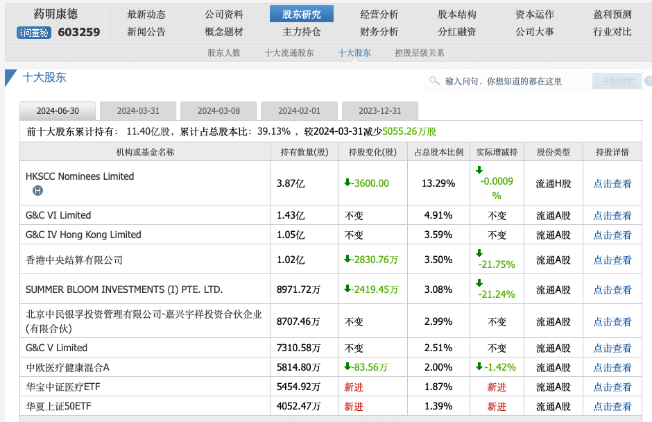
Task: Go to the 经营分析 menu item
Action: [379, 14]
